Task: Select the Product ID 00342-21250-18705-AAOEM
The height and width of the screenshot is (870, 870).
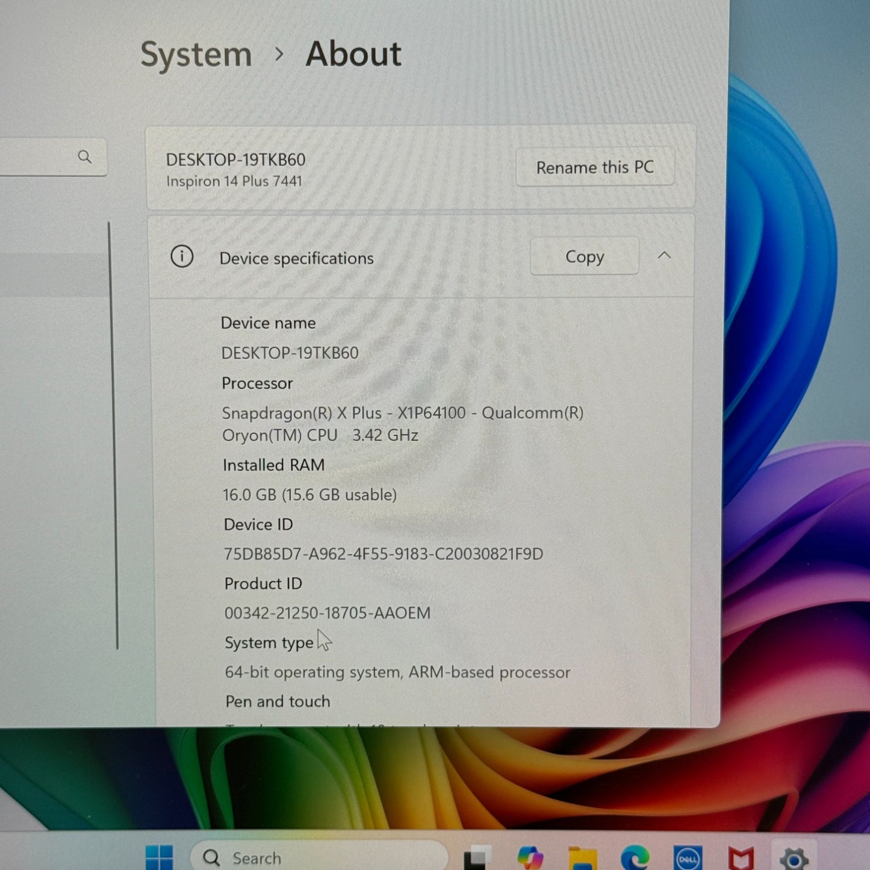Action: [x=328, y=613]
